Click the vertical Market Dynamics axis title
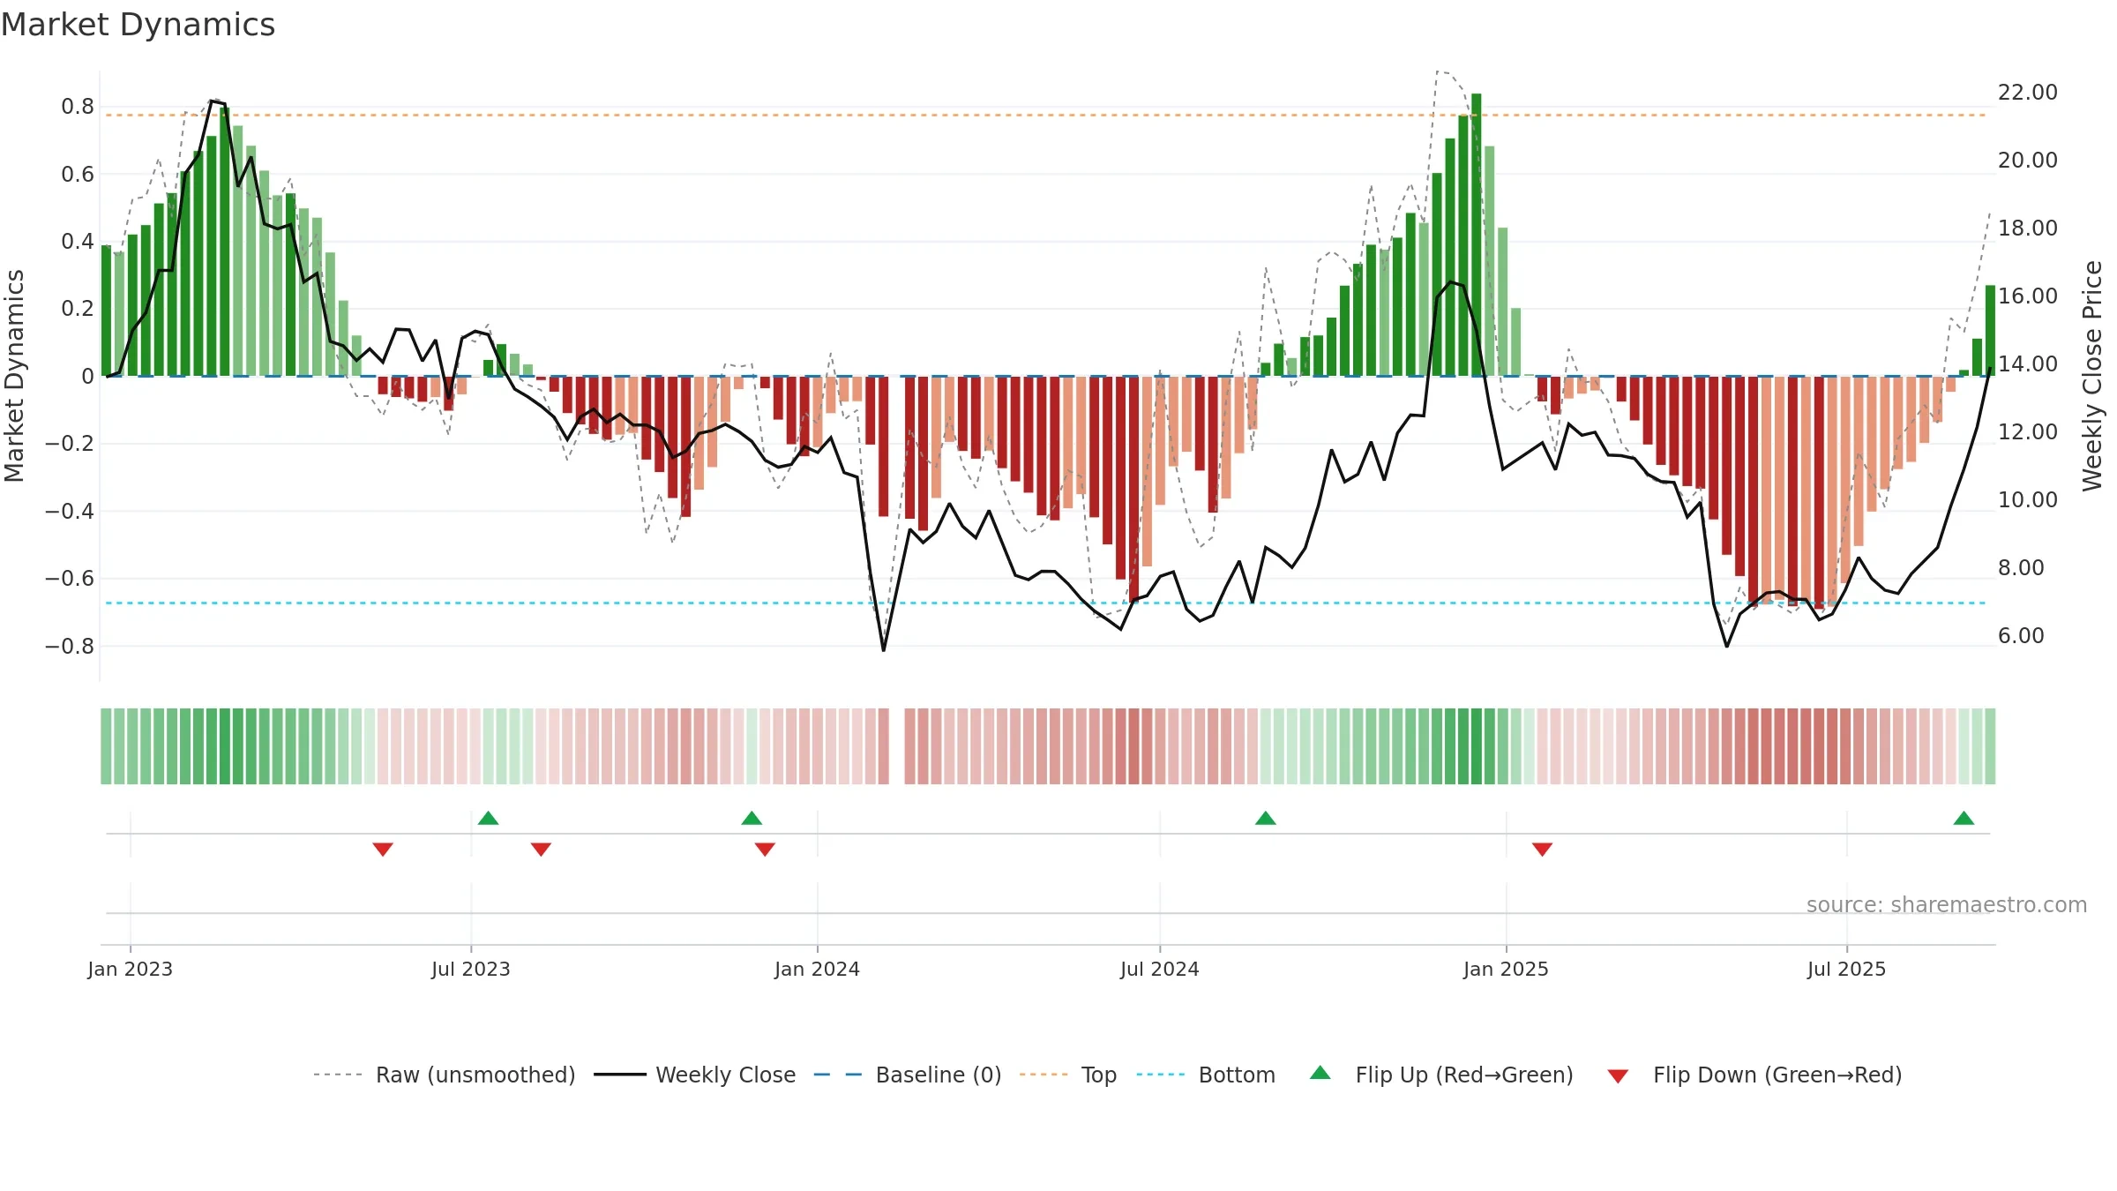The width and height of the screenshot is (2117, 1191). pyautogui.click(x=14, y=376)
